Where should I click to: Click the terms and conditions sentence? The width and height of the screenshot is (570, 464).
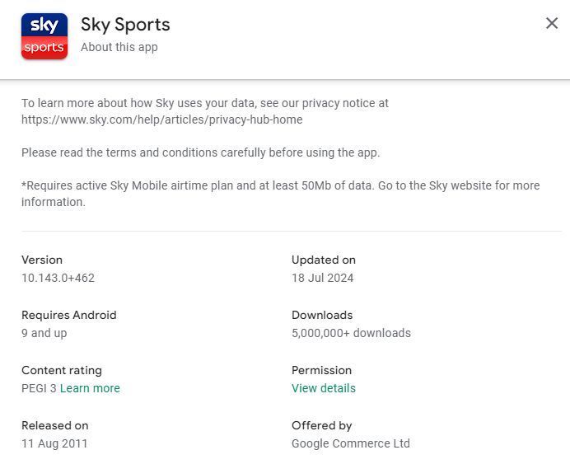[201, 152]
